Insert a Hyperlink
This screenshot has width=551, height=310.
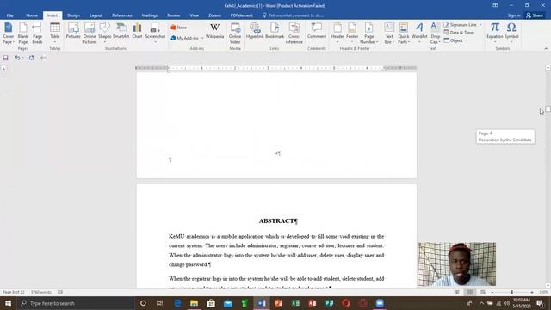tap(255, 31)
